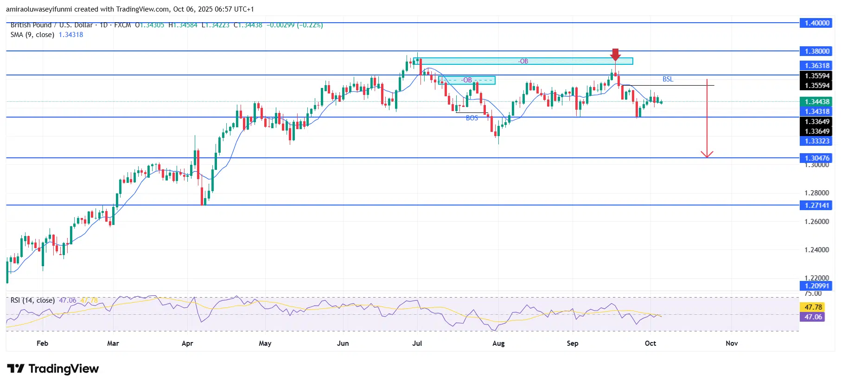
Task: Select the lower -OB dashed order block
Action: click(x=466, y=80)
